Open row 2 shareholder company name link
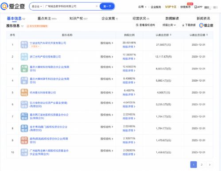Image resolution: width=221 pixels, height=171 pixels. tap(45, 57)
